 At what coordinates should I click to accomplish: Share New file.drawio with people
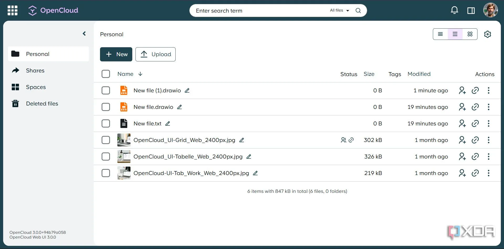click(462, 107)
